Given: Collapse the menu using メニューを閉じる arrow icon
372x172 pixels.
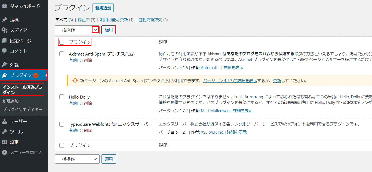Looking at the screenshot, I should tap(4, 152).
